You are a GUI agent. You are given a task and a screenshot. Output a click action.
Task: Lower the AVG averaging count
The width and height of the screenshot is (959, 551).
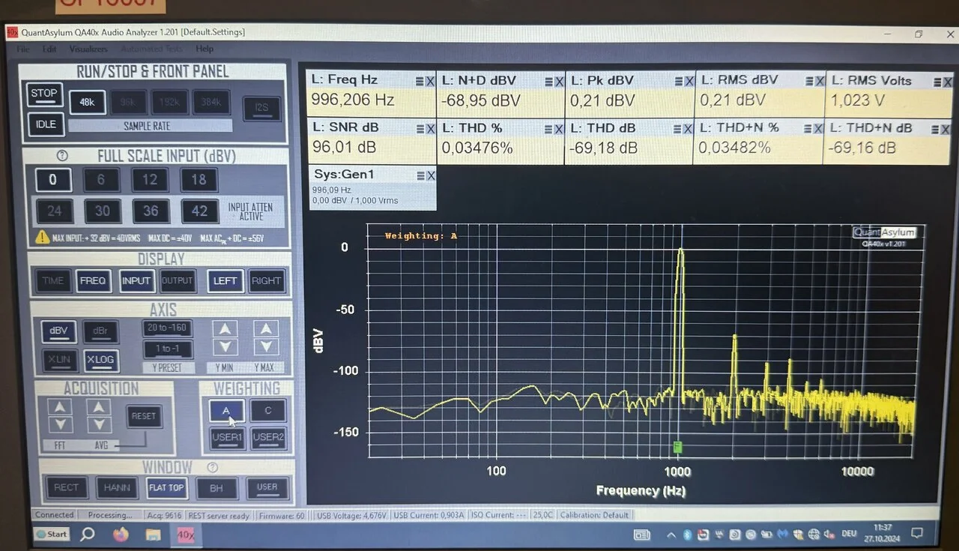pos(98,425)
